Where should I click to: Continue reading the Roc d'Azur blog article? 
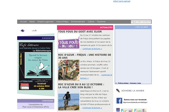92,108
